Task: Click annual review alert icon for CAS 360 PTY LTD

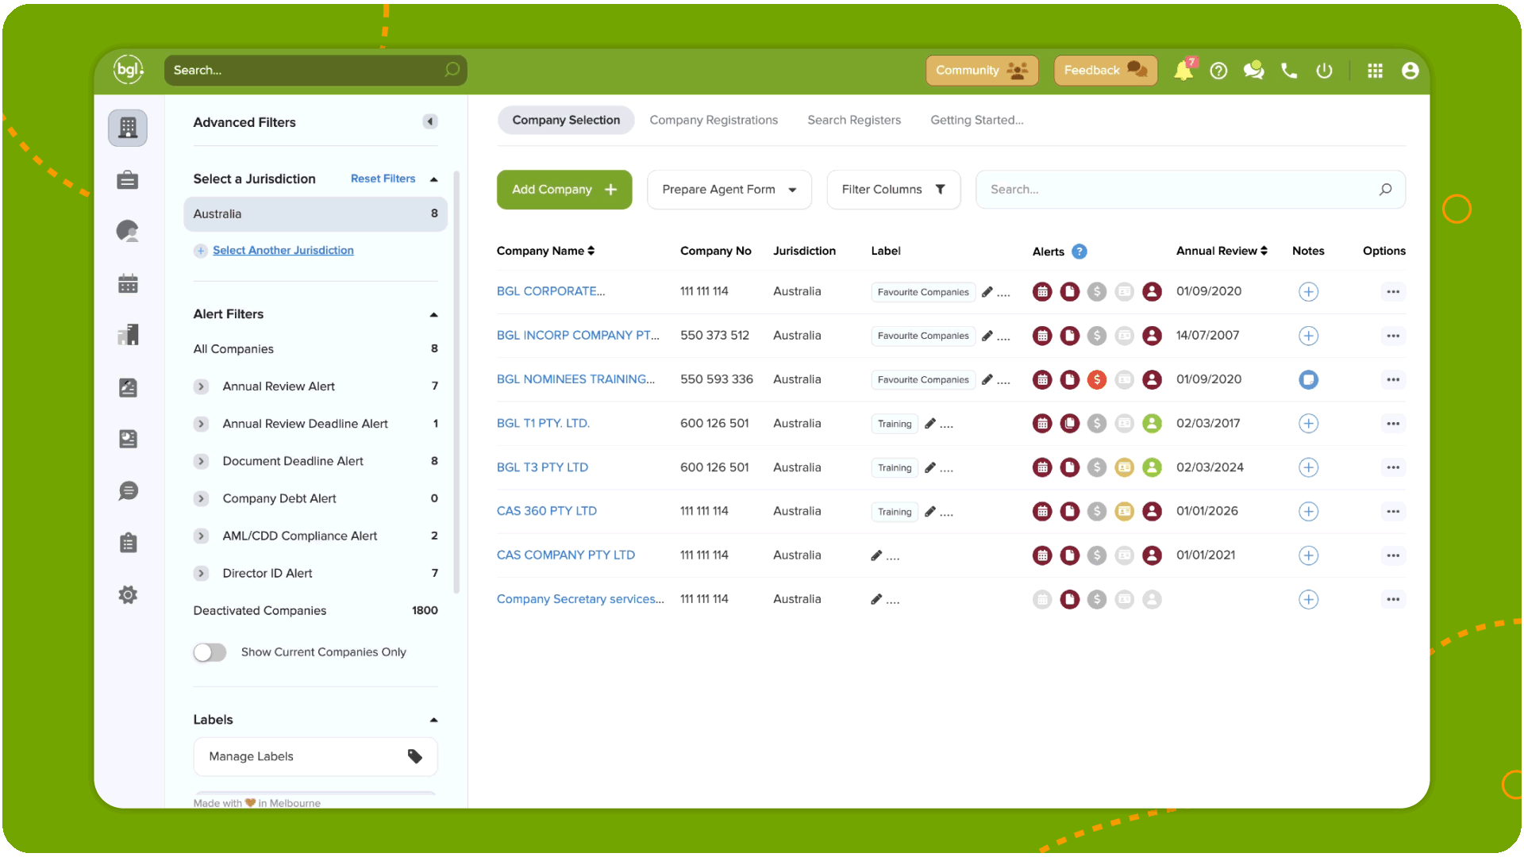Action: [1042, 511]
